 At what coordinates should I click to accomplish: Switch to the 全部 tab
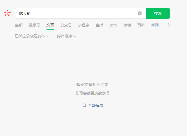(19, 25)
